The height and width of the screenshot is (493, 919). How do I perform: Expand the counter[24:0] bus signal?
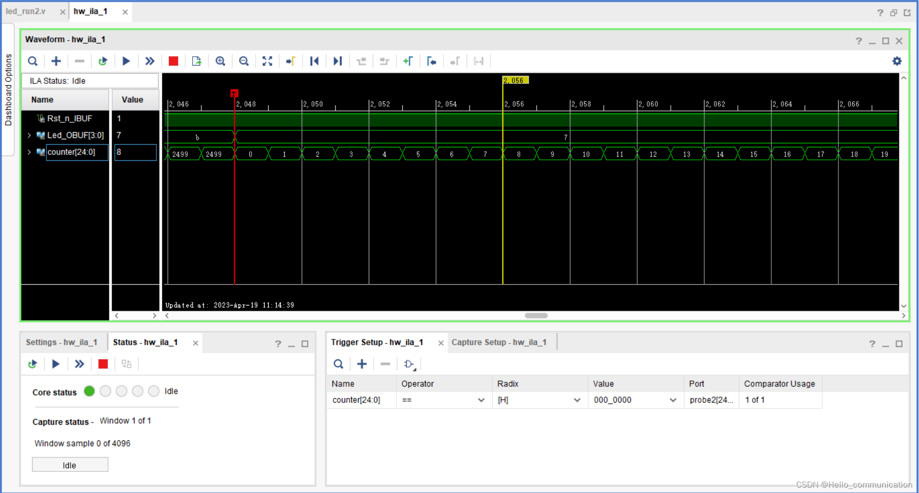(30, 152)
